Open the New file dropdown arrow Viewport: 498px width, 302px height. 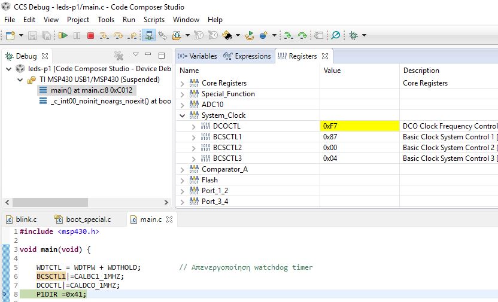click(x=21, y=35)
